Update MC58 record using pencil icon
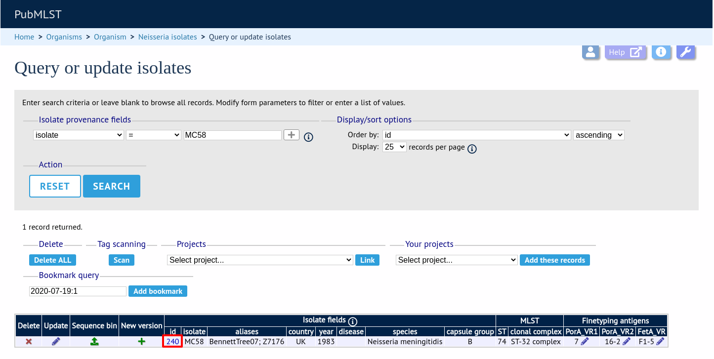The width and height of the screenshot is (714, 359). pos(56,341)
